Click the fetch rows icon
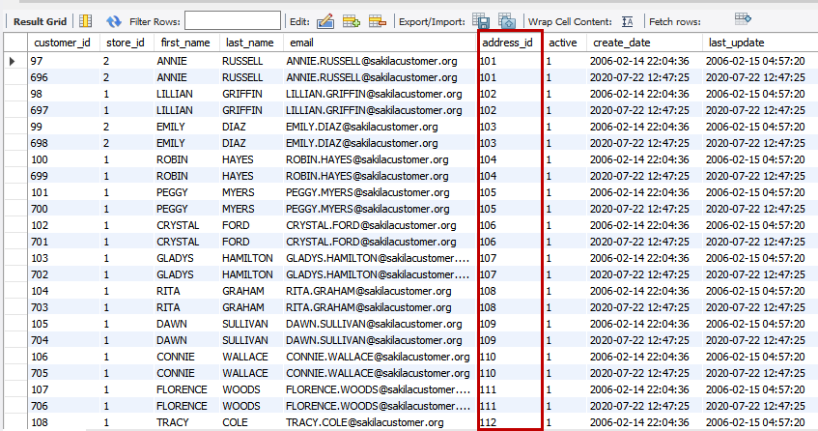818x431 pixels. pos(743,19)
